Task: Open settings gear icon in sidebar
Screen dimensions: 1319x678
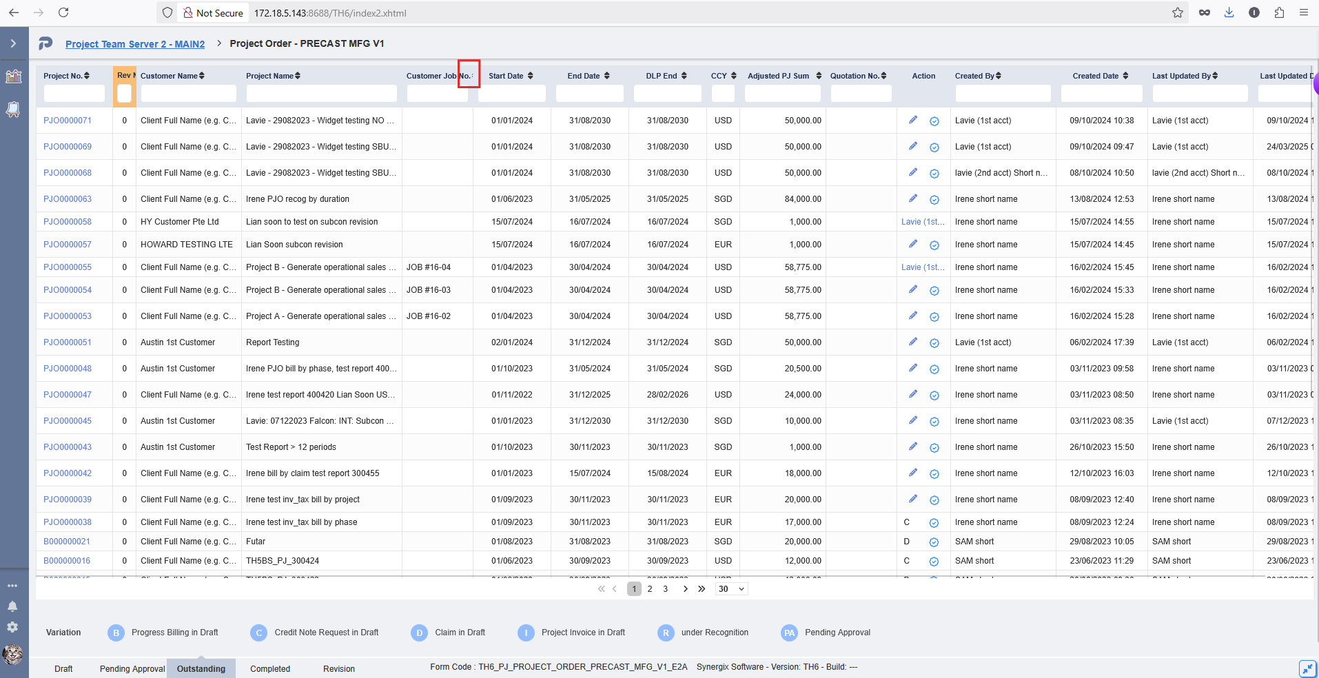Action: click(x=12, y=627)
